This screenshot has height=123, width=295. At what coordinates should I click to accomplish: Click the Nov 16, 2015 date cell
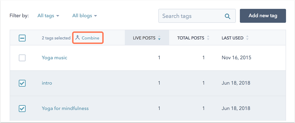[x=236, y=58]
